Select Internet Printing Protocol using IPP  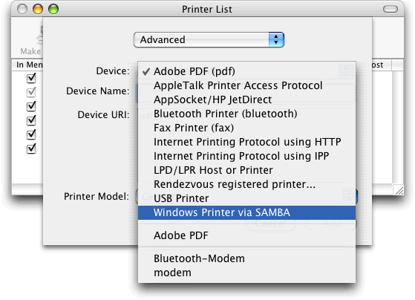(x=246, y=156)
